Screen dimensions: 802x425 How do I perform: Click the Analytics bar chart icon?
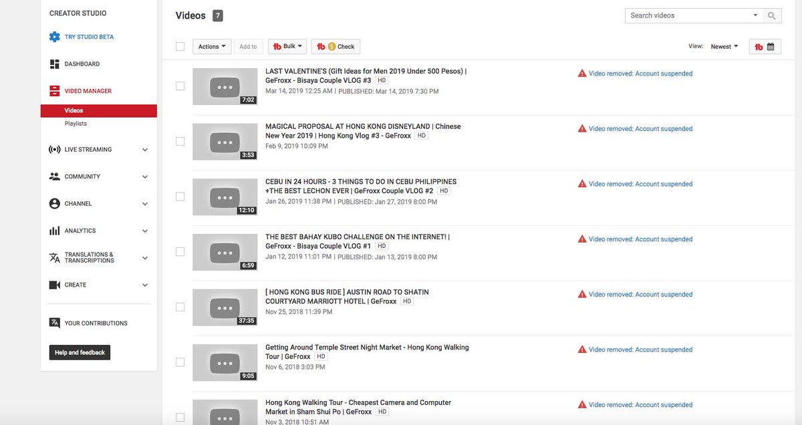point(55,231)
